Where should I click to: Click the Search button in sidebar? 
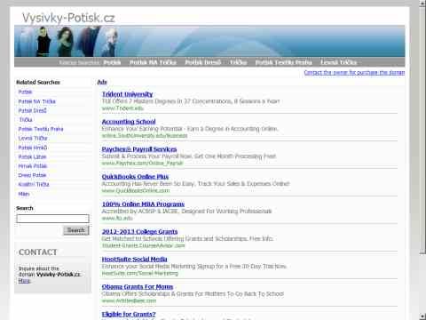click(76, 230)
